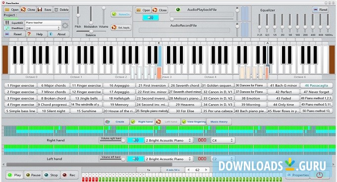Open the About dialog
337x182 pixels.
point(58,34)
